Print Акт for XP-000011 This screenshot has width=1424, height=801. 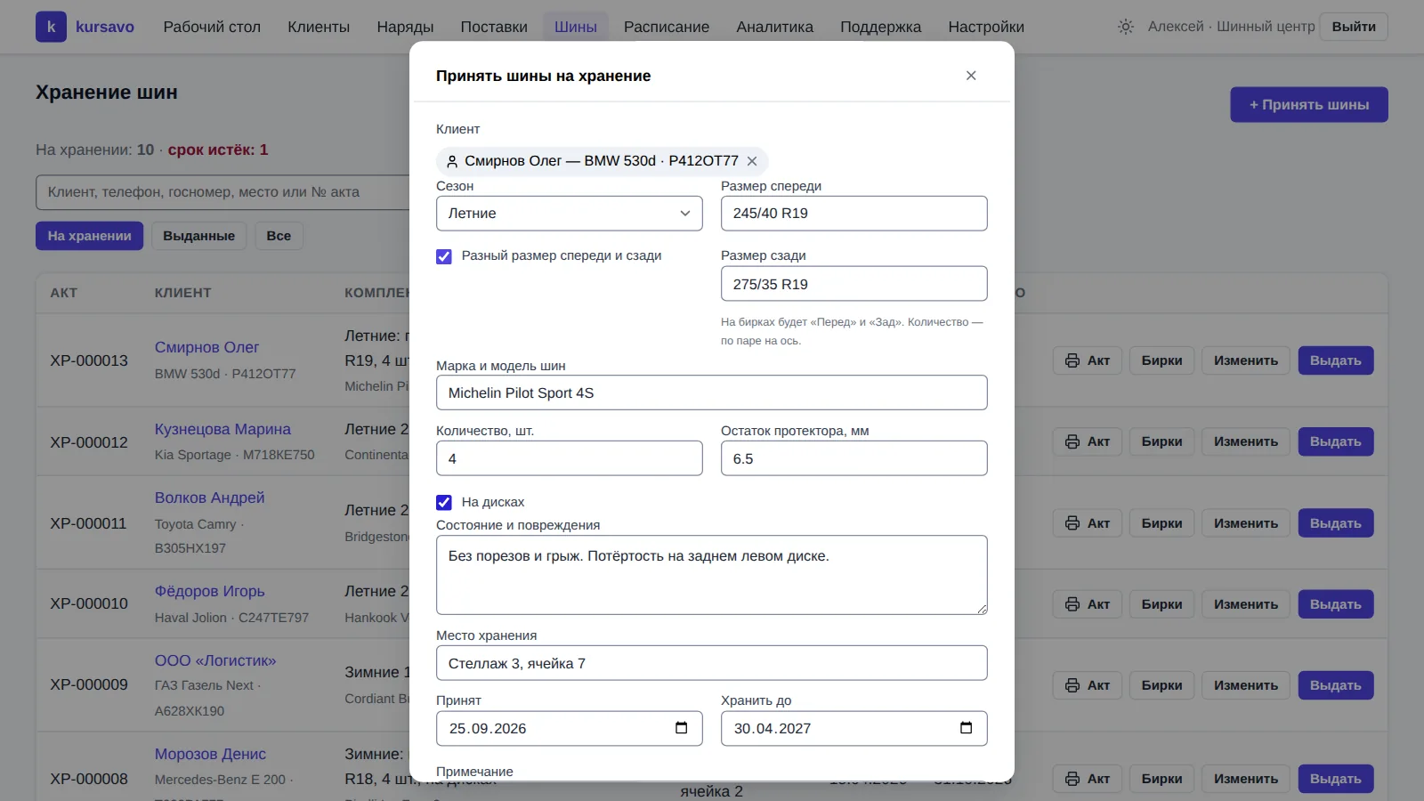pos(1088,523)
